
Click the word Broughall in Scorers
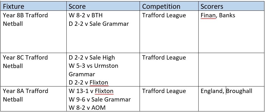point(239,91)
